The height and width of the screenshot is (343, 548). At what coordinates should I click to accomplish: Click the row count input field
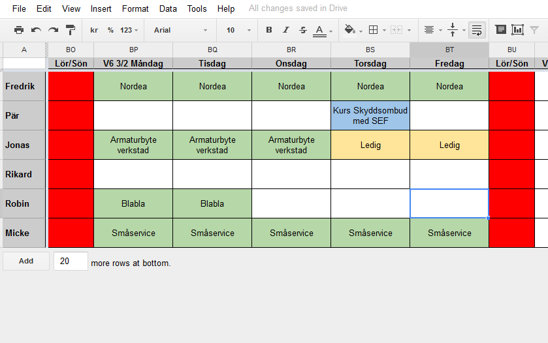71,261
